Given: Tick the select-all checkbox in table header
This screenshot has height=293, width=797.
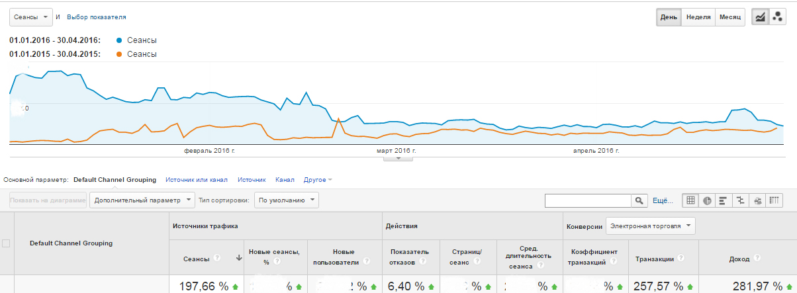Looking at the screenshot, I should tap(7, 243).
